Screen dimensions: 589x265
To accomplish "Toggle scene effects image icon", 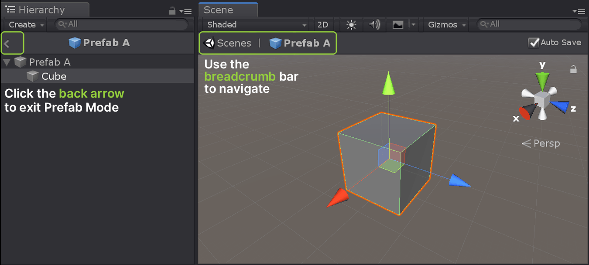I will 398,25.
